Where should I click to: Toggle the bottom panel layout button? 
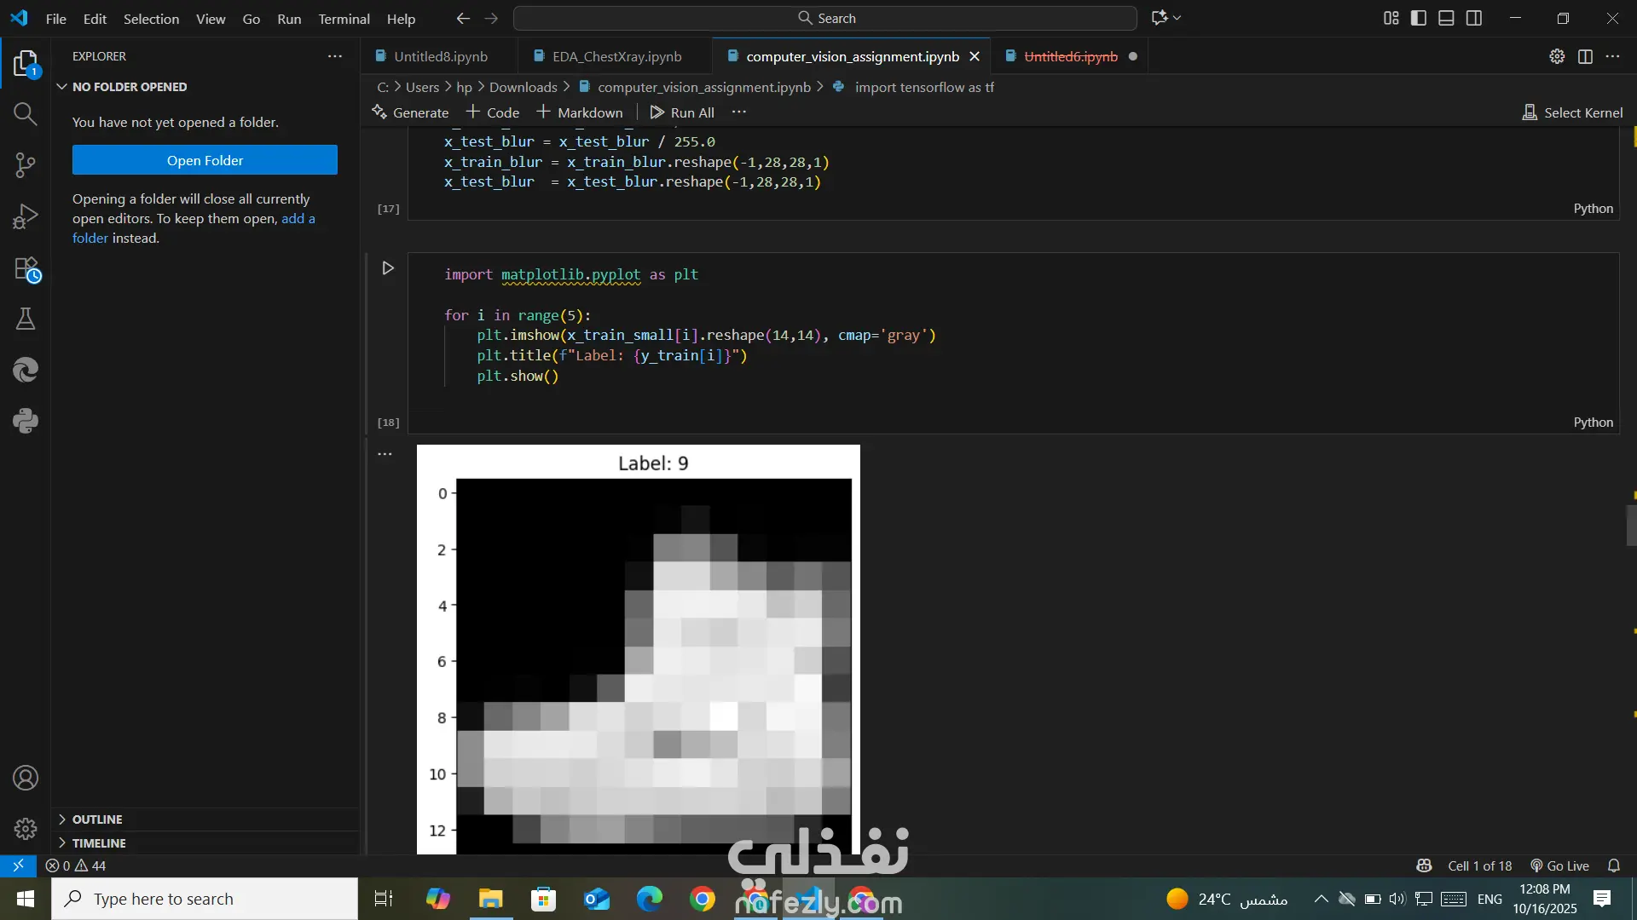1446,18
